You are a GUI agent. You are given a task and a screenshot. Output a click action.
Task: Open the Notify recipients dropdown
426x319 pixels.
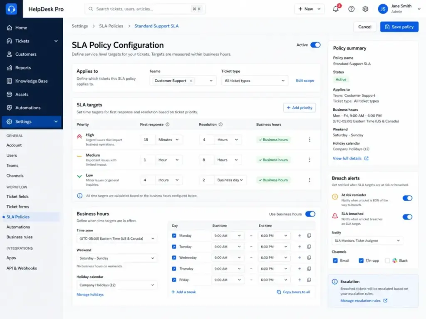[367, 240]
